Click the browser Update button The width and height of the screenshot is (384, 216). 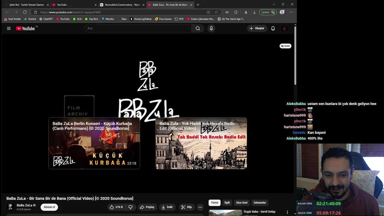coord(268,12)
